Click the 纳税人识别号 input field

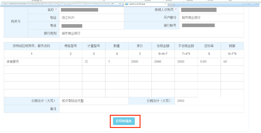tap(212, 10)
